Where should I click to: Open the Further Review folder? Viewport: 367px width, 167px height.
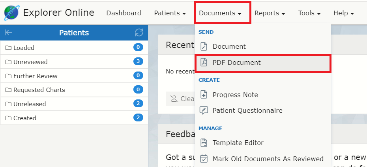click(74, 76)
